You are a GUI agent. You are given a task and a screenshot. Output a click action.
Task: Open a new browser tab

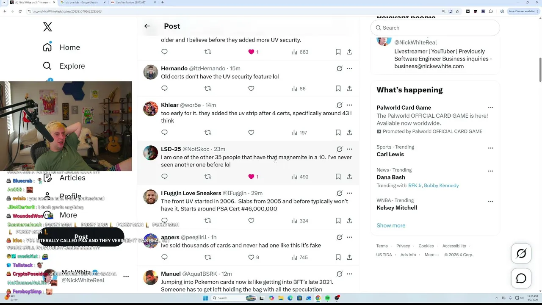click(x=163, y=3)
